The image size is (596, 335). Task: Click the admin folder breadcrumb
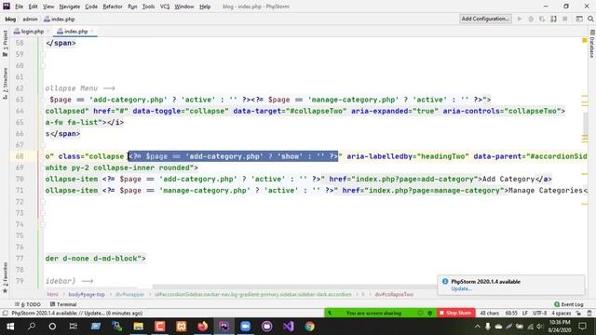pos(30,19)
